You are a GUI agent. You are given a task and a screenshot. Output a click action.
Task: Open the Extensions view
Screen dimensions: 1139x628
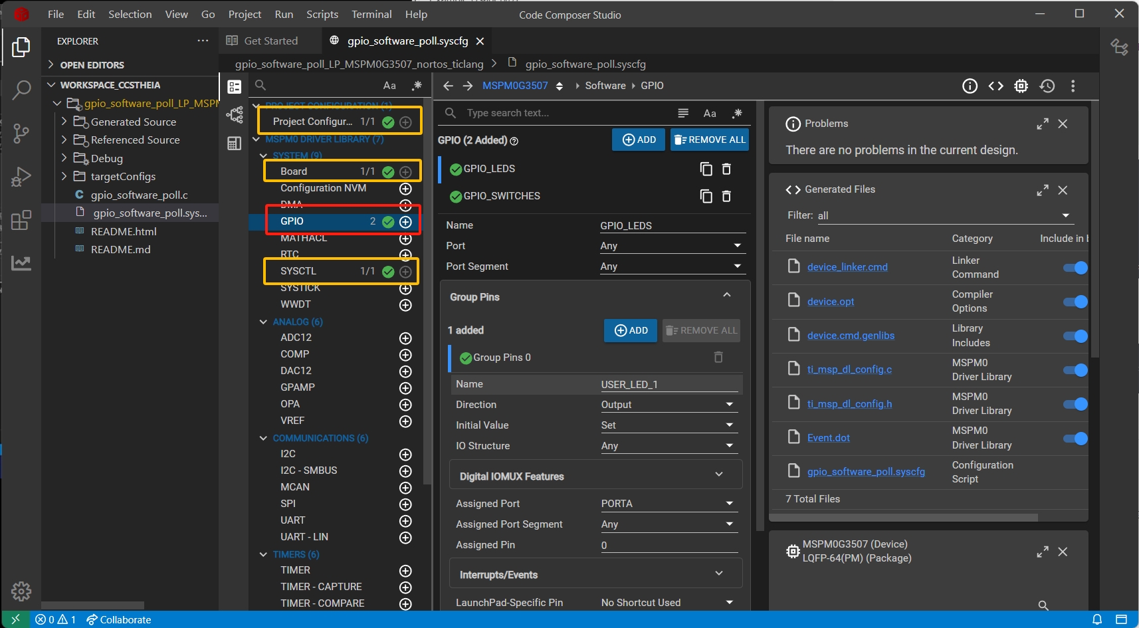(21, 220)
